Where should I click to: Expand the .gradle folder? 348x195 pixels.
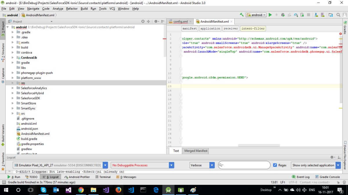tap(12, 32)
